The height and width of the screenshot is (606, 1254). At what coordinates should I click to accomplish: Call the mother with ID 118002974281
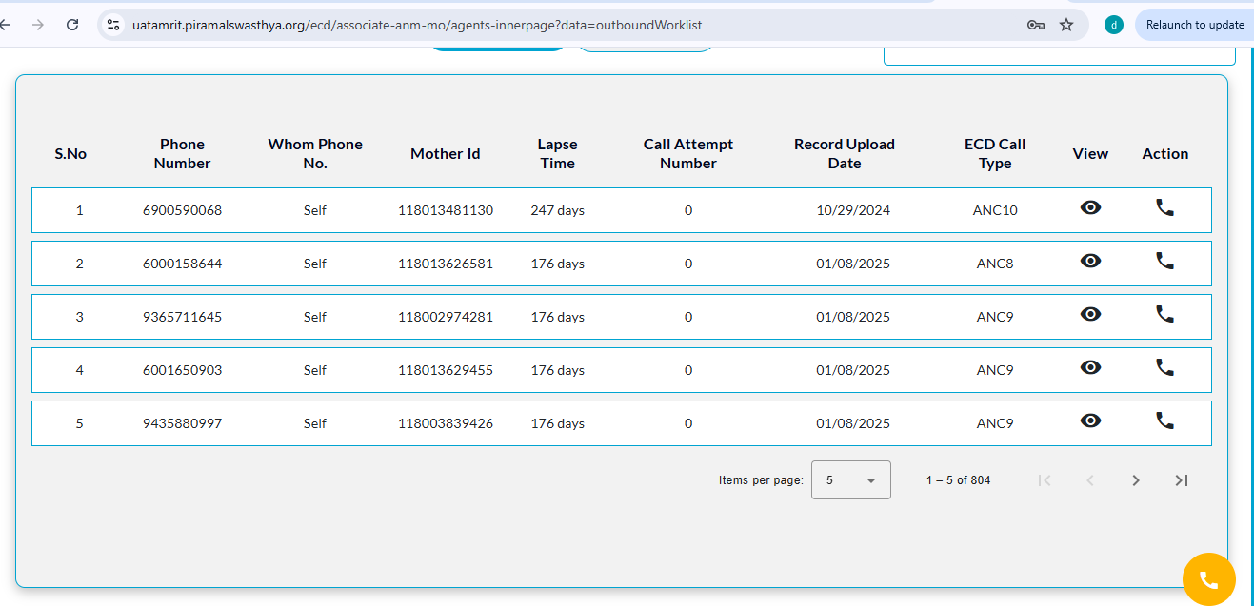(x=1164, y=314)
